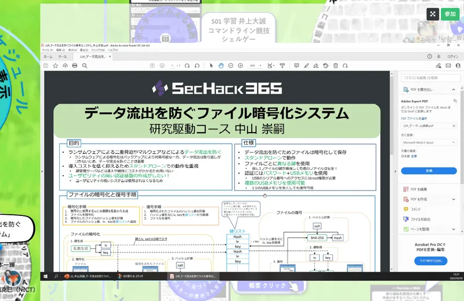Click the share with others person icon

tap(458, 65)
